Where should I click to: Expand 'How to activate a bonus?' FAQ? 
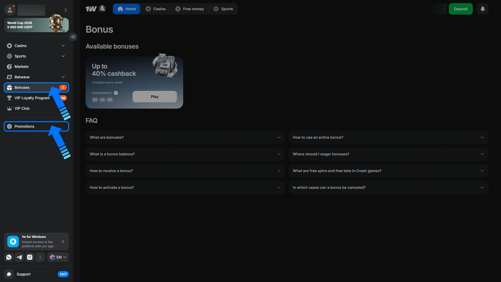[186, 187]
